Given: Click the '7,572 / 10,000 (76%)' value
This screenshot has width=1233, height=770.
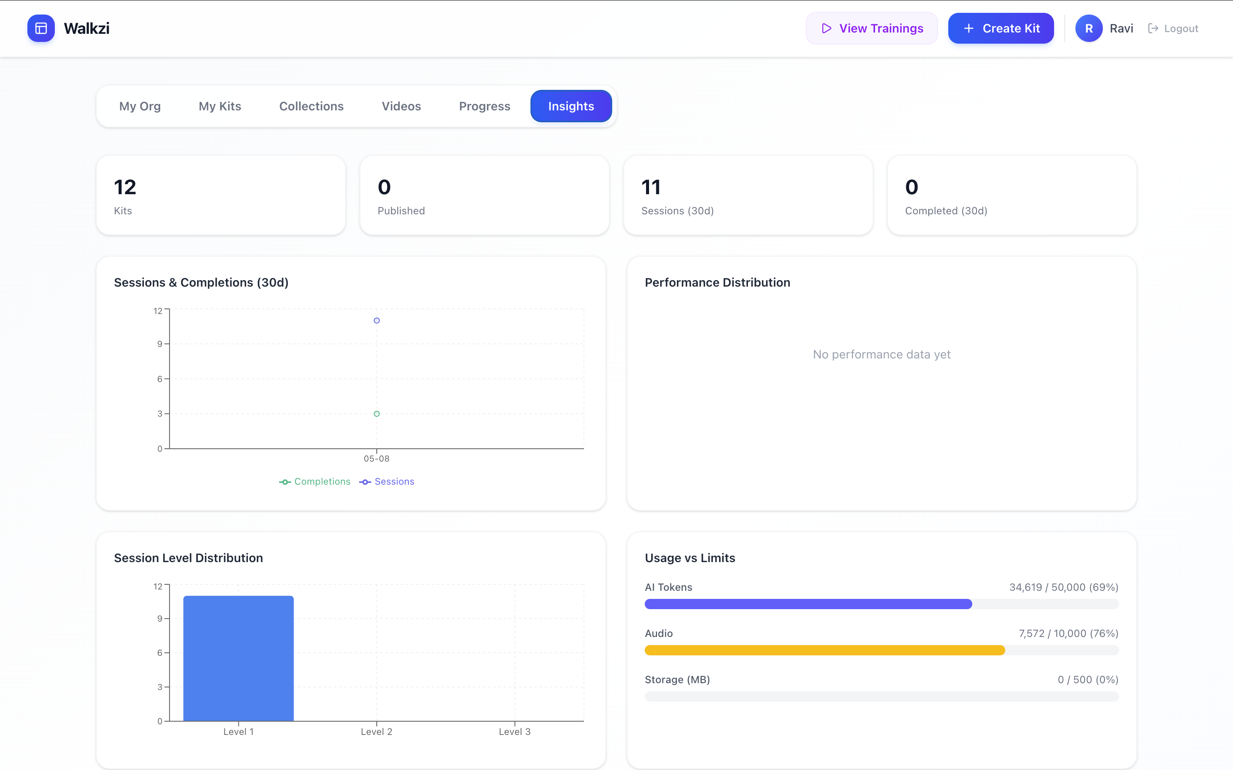Looking at the screenshot, I should 1069,634.
